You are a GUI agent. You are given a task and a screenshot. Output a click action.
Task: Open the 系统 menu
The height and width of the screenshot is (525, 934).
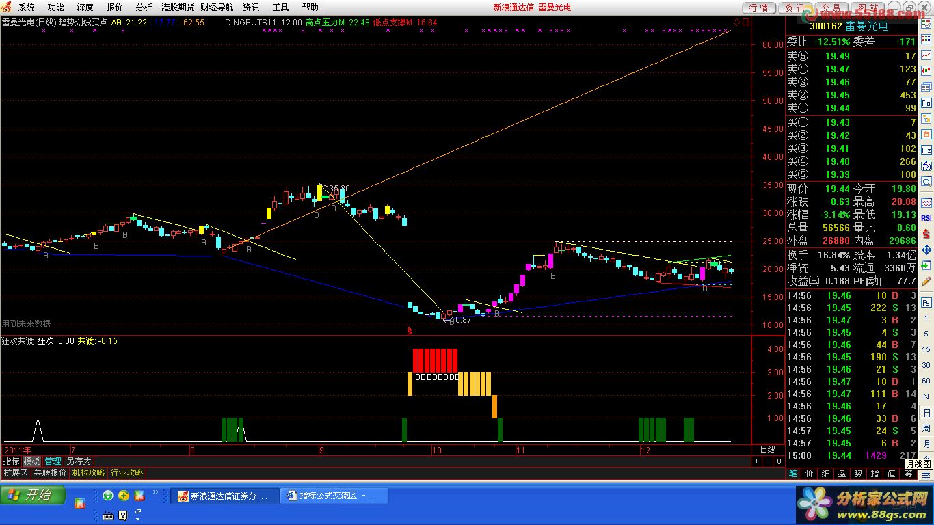tap(26, 8)
